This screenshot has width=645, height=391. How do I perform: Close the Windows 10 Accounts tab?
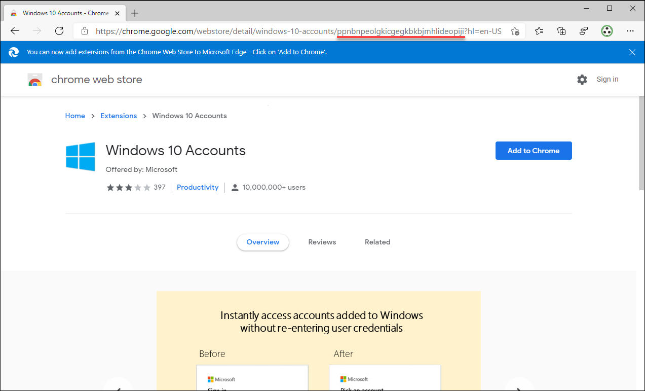pyautogui.click(x=118, y=13)
